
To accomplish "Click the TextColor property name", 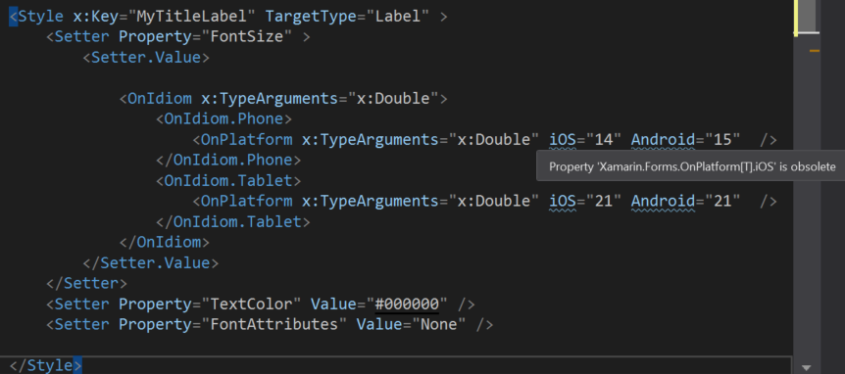I will click(251, 304).
